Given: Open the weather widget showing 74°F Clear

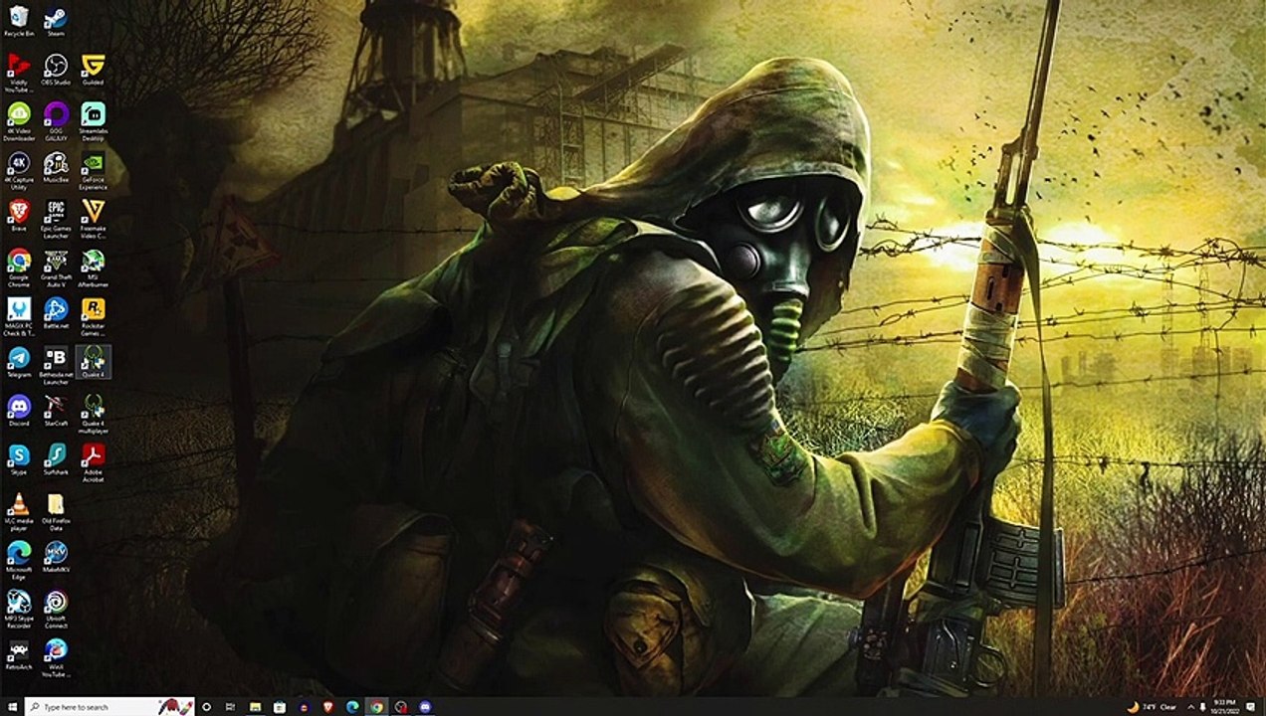Looking at the screenshot, I should (x=1152, y=707).
